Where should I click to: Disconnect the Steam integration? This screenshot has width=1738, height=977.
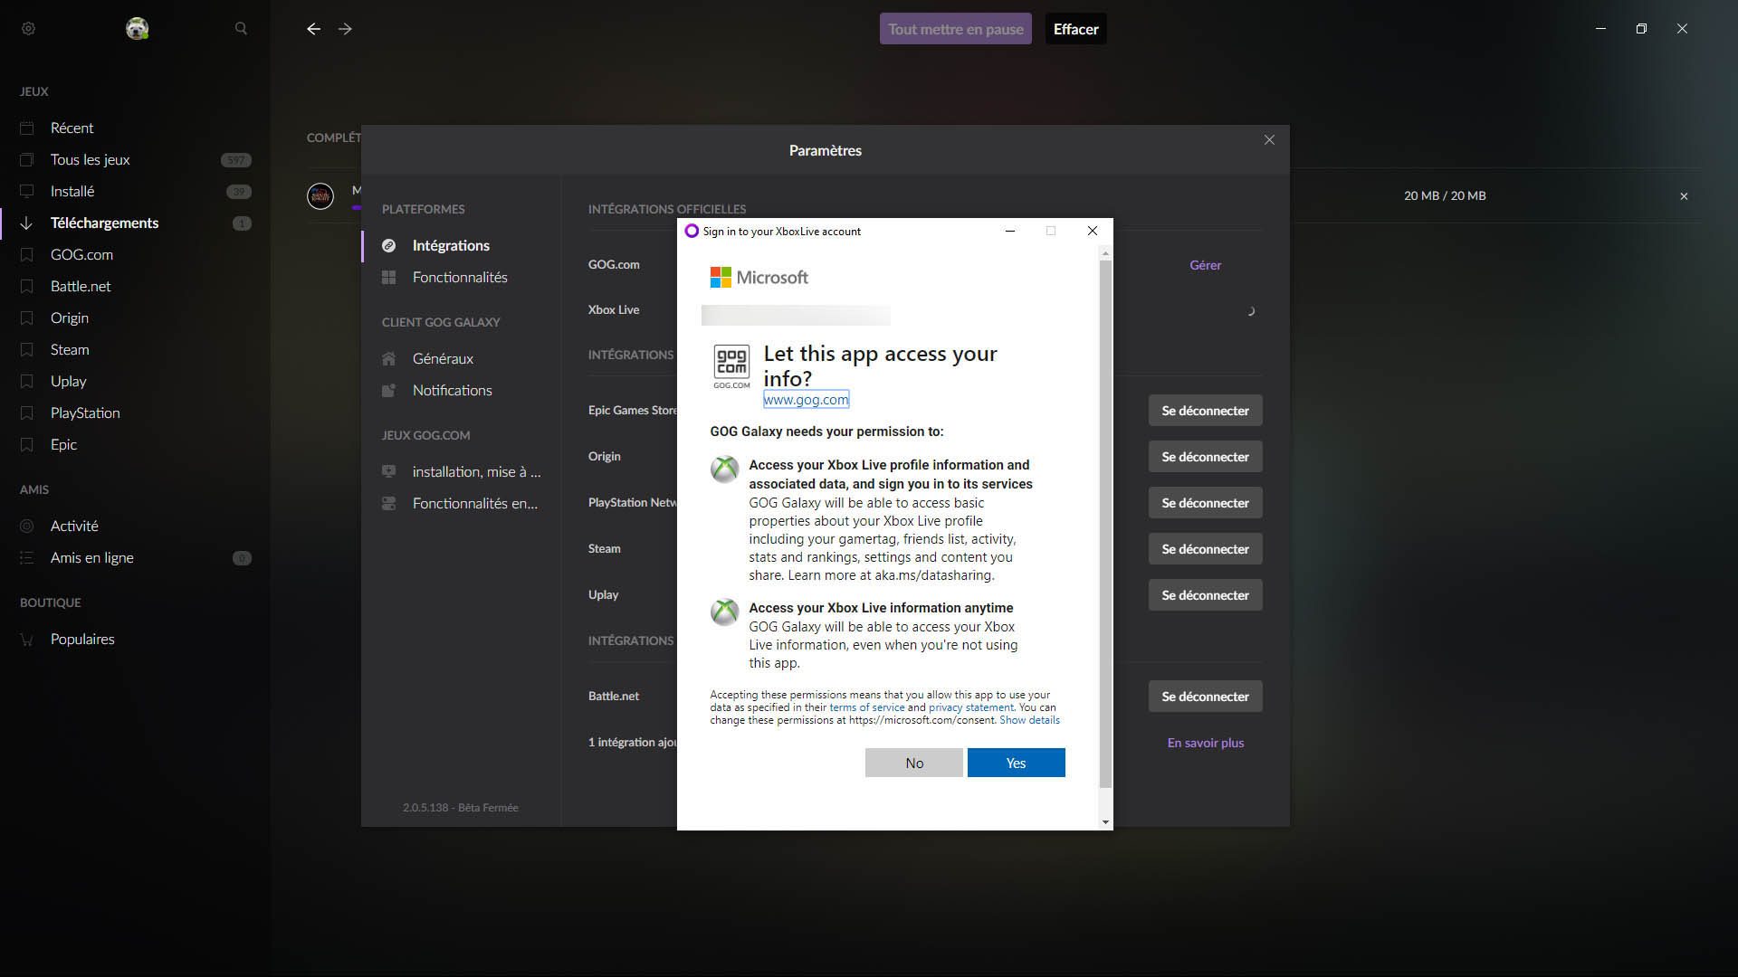click(1205, 549)
